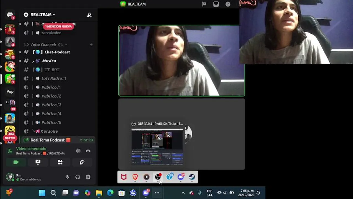This screenshot has height=199, width=353.
Task: Open Steam from the overflow tray
Action: click(192, 177)
